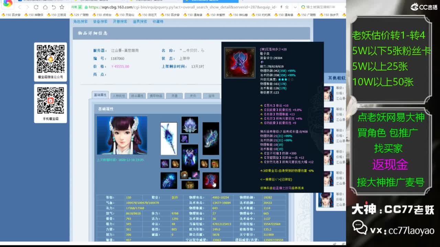Open the 收藏榜 navigation link

coord(158,22)
